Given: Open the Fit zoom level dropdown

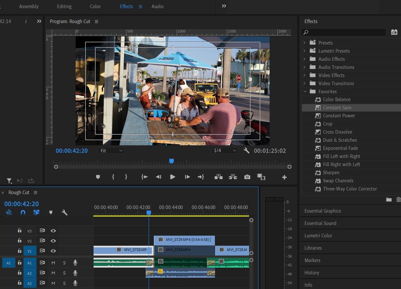Looking at the screenshot, I should [111, 151].
